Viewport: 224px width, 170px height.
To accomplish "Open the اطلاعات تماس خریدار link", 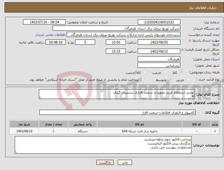I will pos(51,35).
